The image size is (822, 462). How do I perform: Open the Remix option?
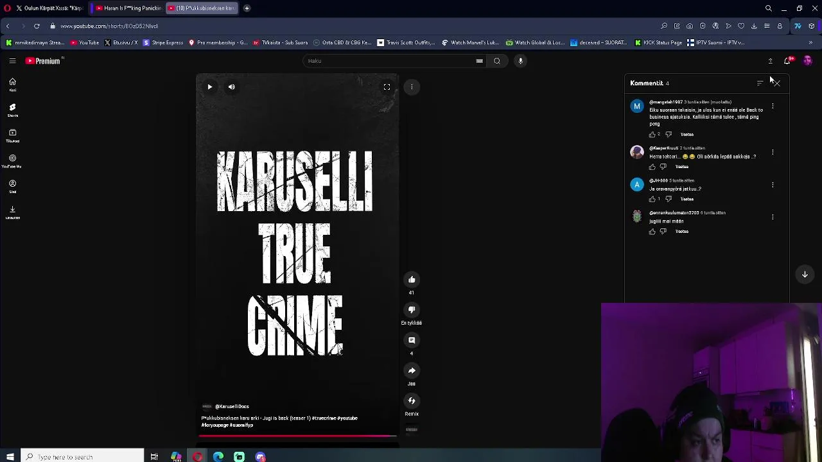click(412, 400)
